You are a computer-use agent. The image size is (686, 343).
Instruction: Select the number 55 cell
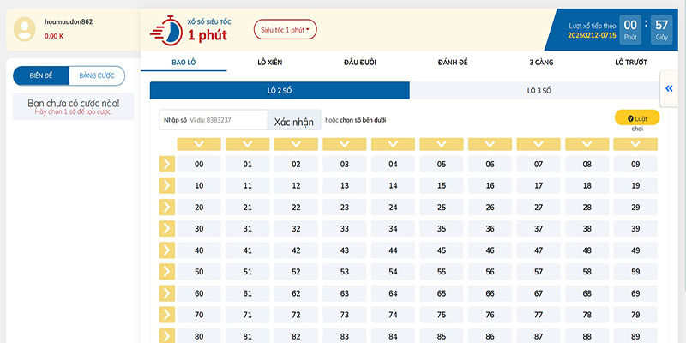point(442,271)
